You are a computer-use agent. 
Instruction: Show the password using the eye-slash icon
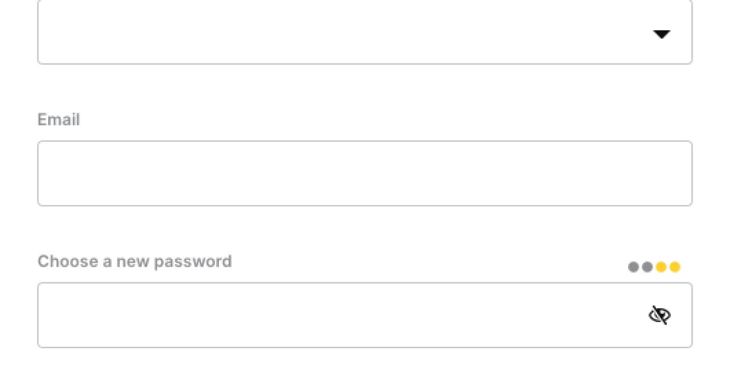click(660, 315)
